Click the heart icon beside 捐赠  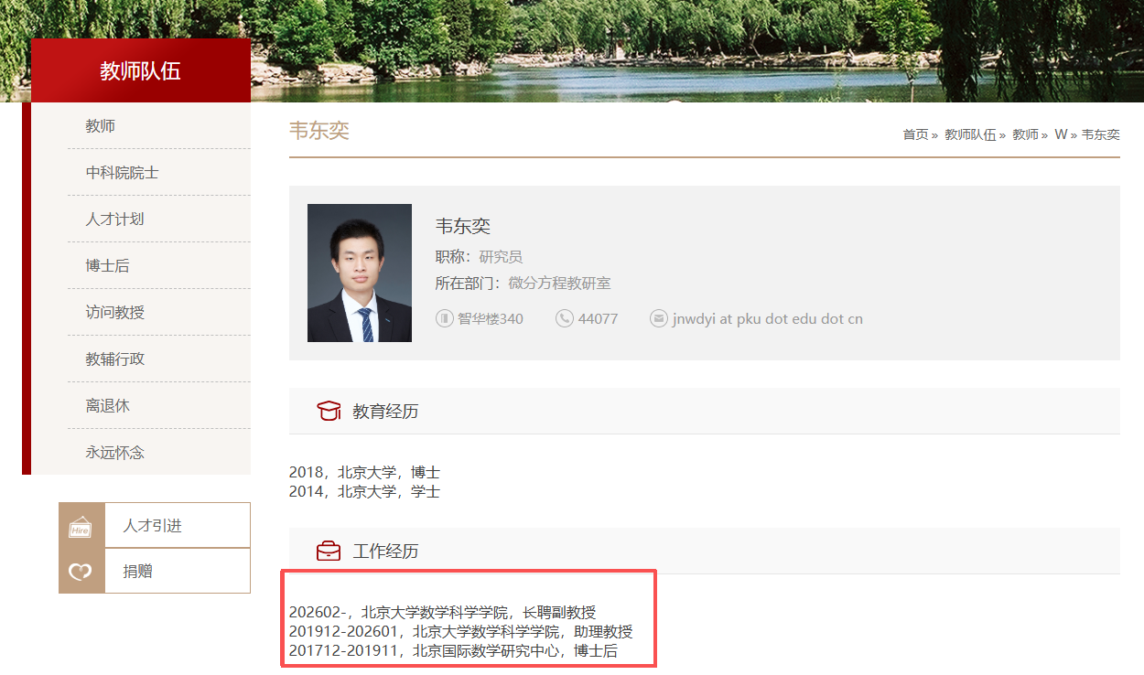[x=81, y=572]
